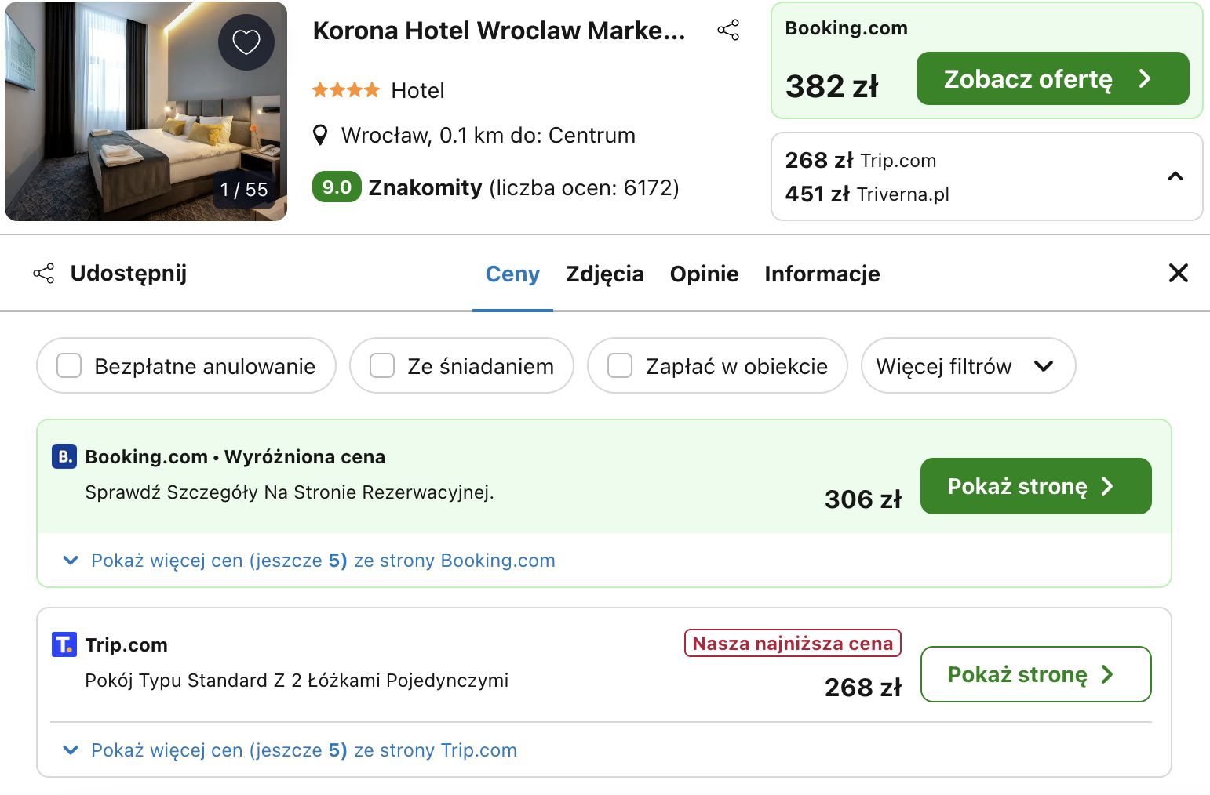This screenshot has height=795, width=1210.
Task: Select 451 zł Triverna.pl offer
Action: [867, 194]
